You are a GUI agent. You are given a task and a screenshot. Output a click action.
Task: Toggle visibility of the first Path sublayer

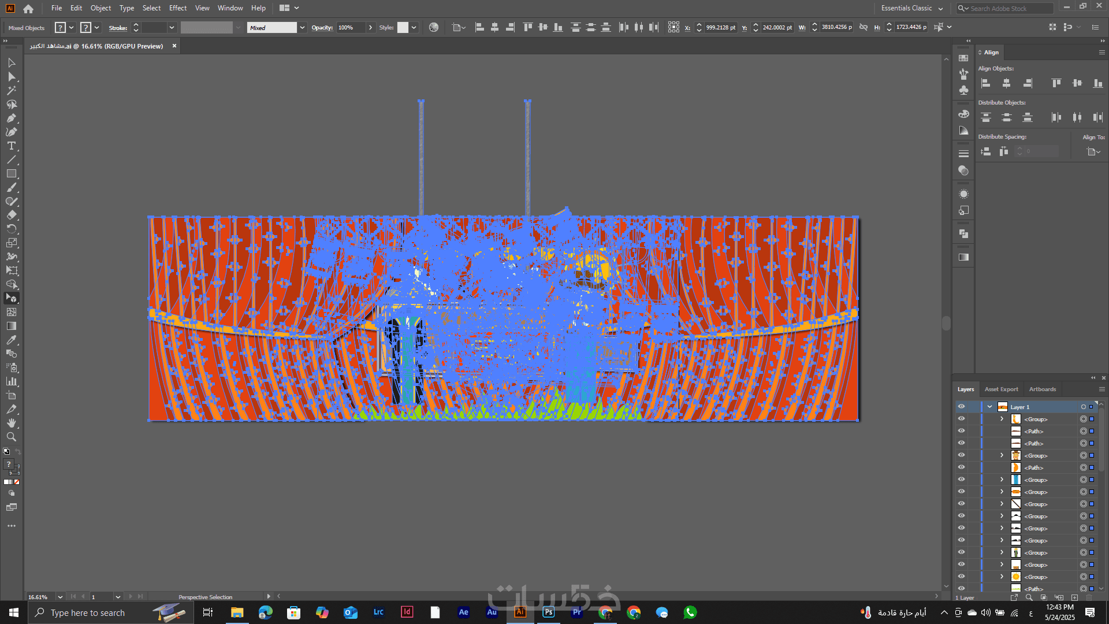click(961, 431)
